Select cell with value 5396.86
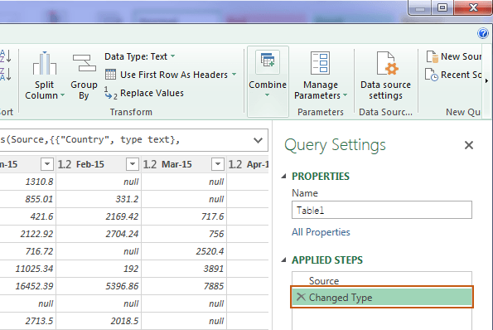The height and width of the screenshot is (330, 493). click(99, 286)
